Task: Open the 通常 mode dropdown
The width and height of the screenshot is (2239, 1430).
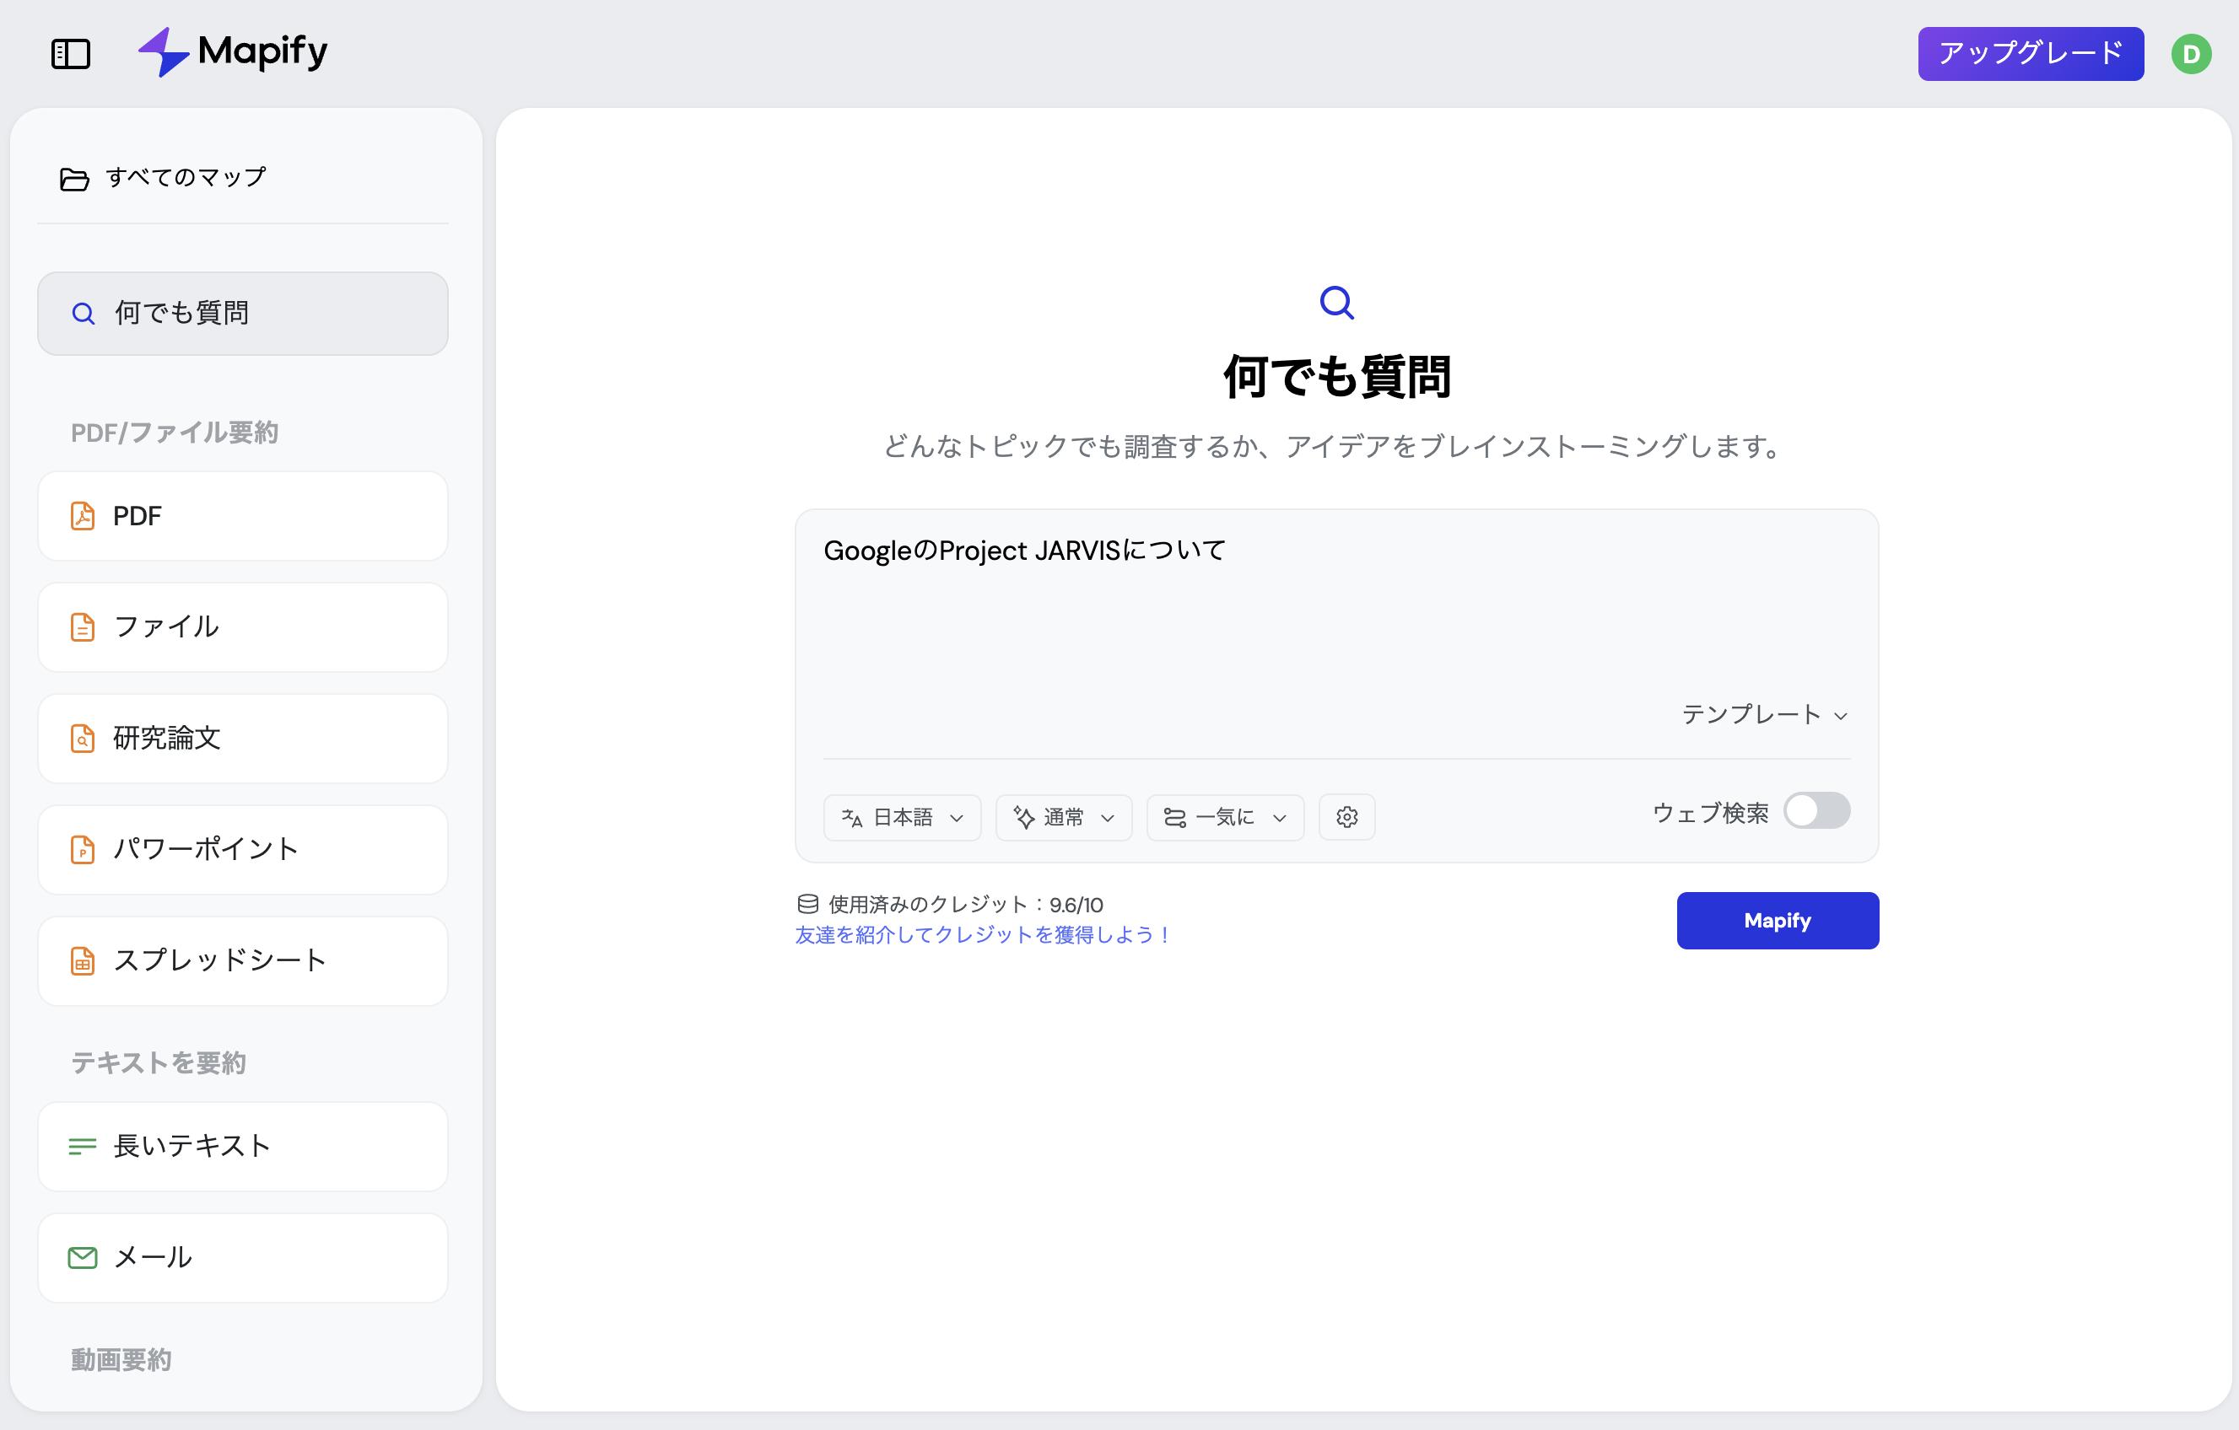Action: pos(1064,818)
